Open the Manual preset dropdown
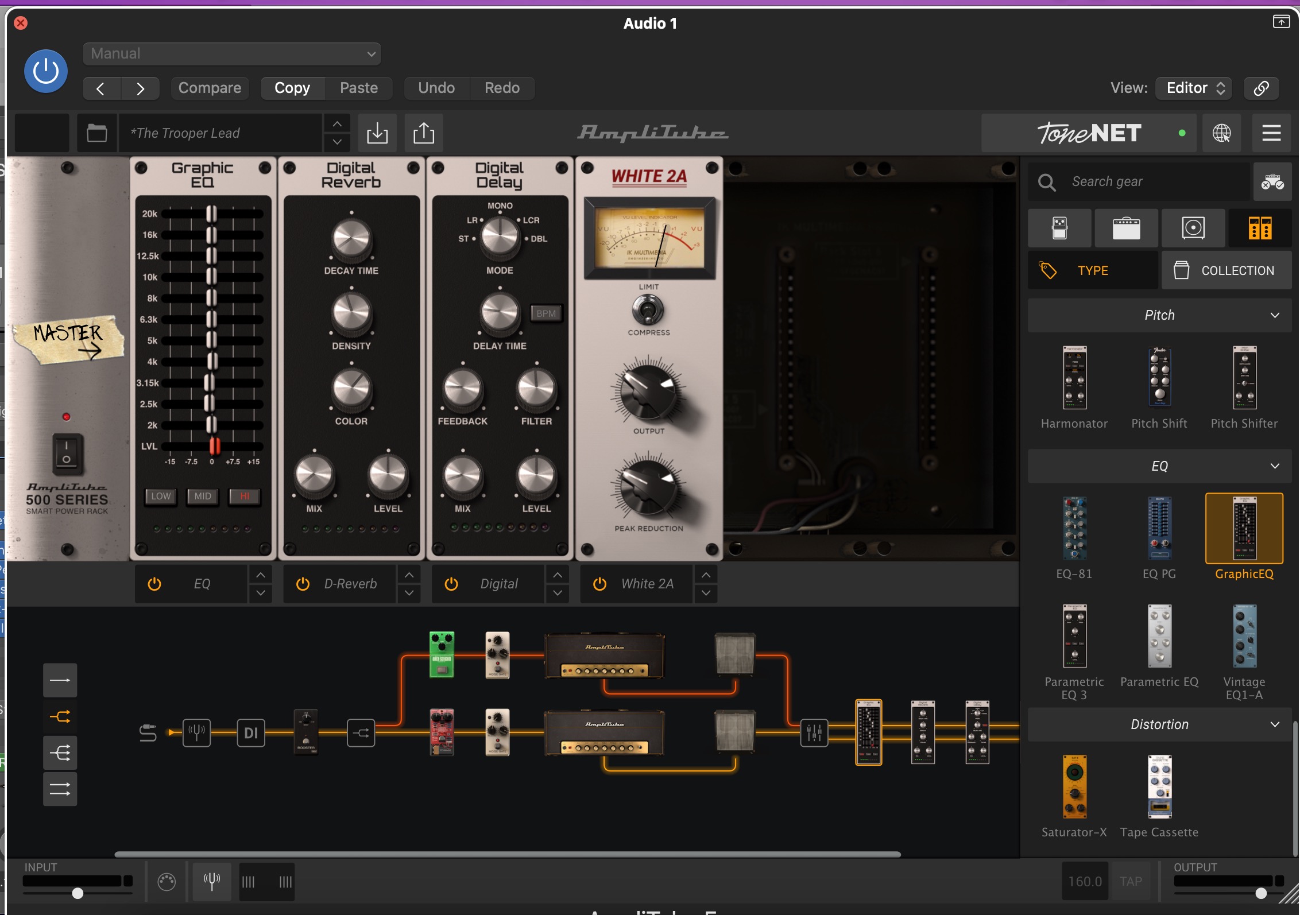 pyautogui.click(x=231, y=53)
